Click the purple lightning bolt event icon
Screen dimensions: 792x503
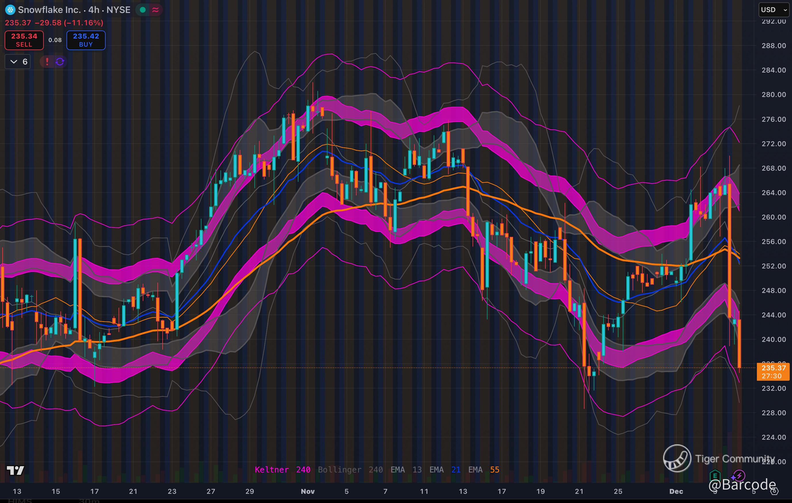[x=739, y=475]
